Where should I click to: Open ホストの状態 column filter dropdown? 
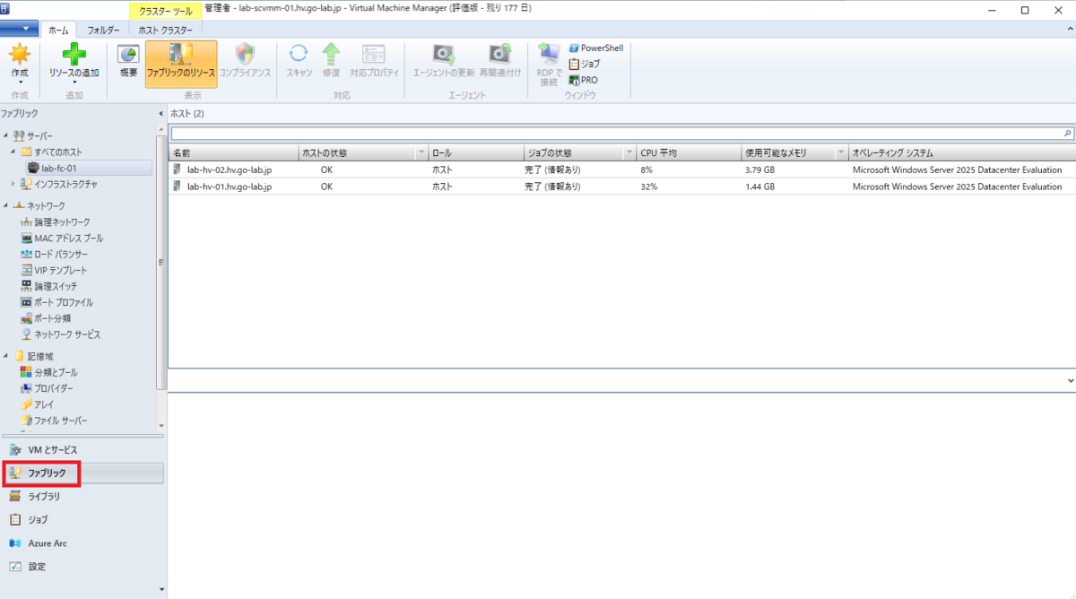[421, 153]
